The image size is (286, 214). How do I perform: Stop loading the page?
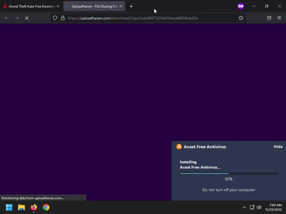pyautogui.click(x=27, y=18)
